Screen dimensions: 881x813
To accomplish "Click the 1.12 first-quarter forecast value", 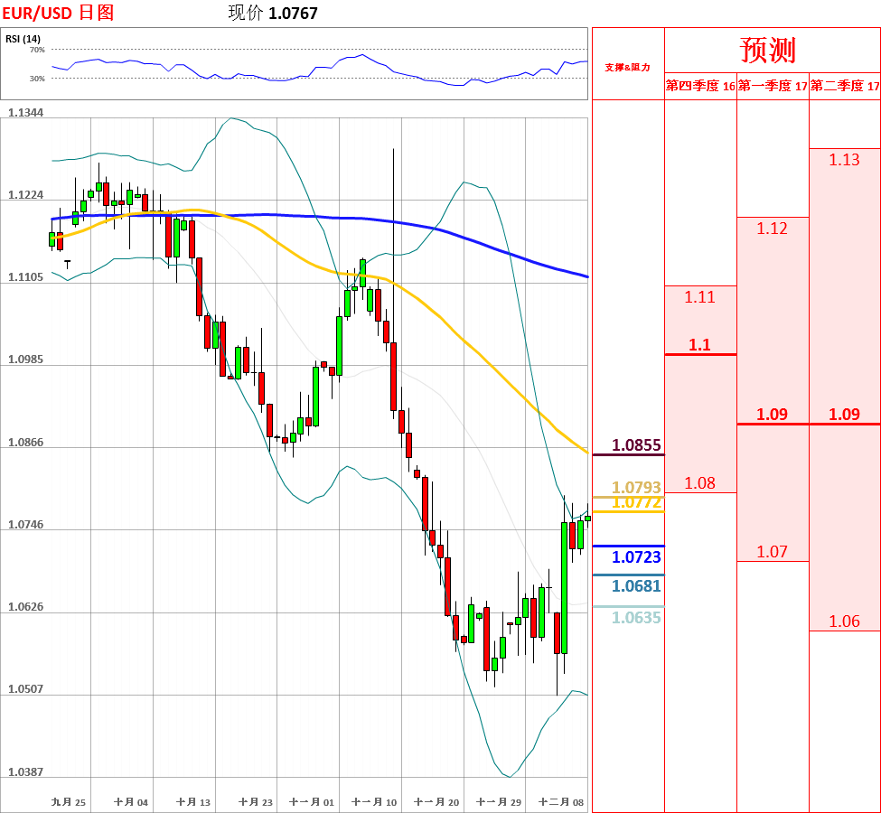I will (x=772, y=229).
